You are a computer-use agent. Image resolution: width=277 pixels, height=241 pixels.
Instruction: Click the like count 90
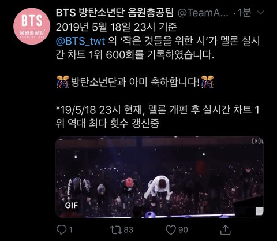coord(183,230)
